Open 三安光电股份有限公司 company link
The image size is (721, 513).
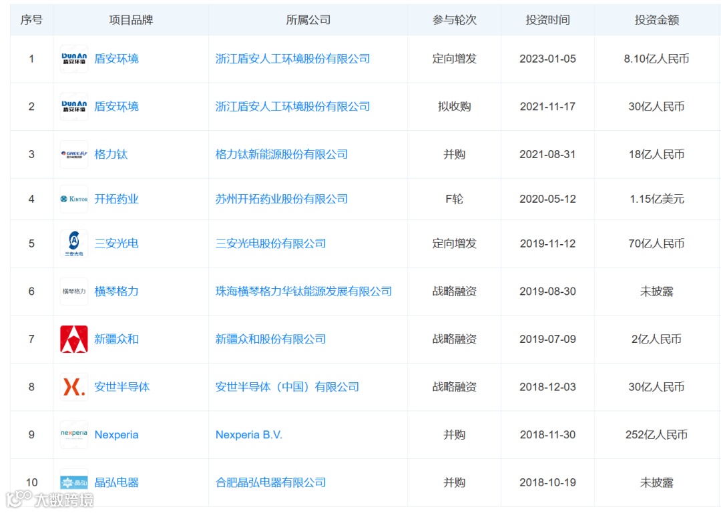pyautogui.click(x=271, y=243)
